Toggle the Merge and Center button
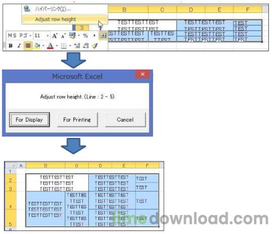272x234 pixels. (x=103, y=36)
